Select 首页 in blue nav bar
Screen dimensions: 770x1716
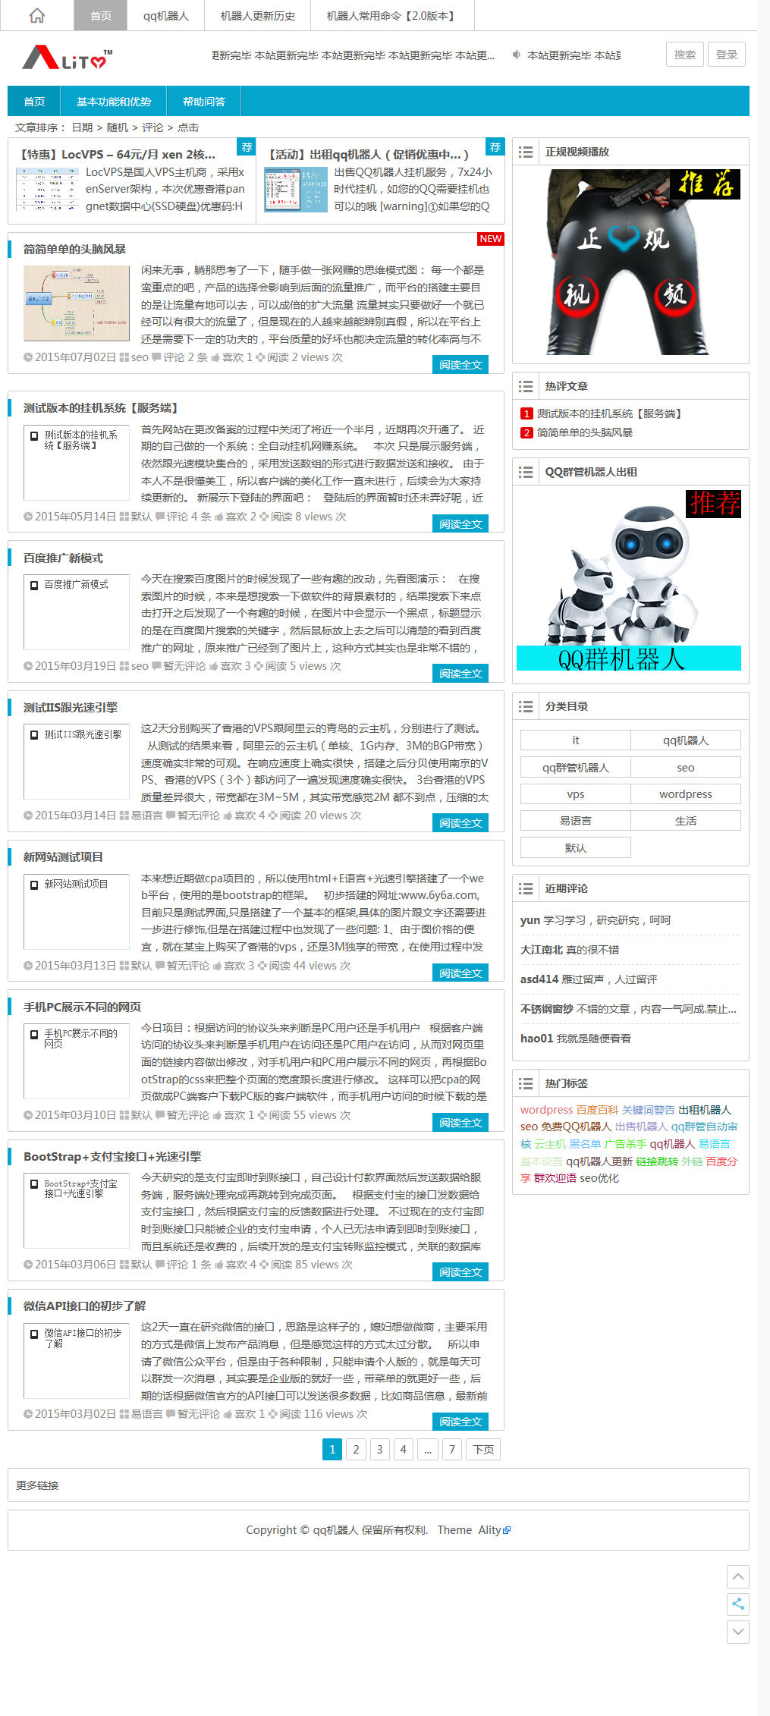point(34,102)
